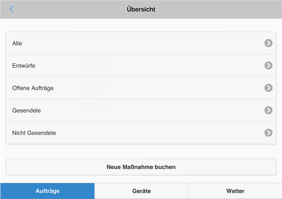Select the Entwürfe label
This screenshot has height=199, width=282.
pos(24,66)
